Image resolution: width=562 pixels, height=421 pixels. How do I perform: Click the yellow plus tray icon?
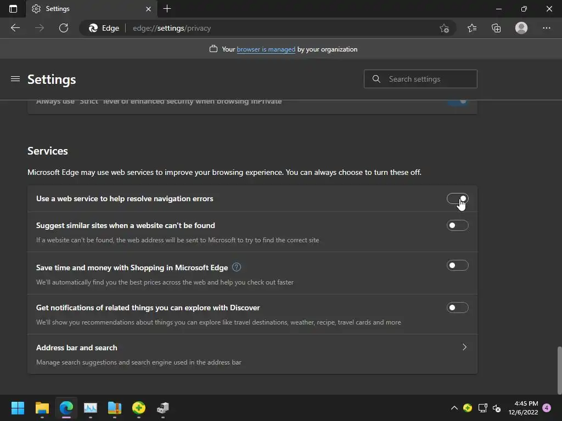coord(468,408)
